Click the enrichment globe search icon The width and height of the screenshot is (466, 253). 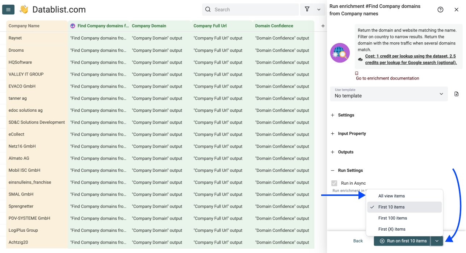340,53
